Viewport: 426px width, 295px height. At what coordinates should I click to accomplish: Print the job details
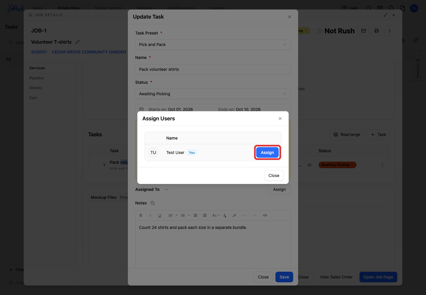tap(377, 31)
